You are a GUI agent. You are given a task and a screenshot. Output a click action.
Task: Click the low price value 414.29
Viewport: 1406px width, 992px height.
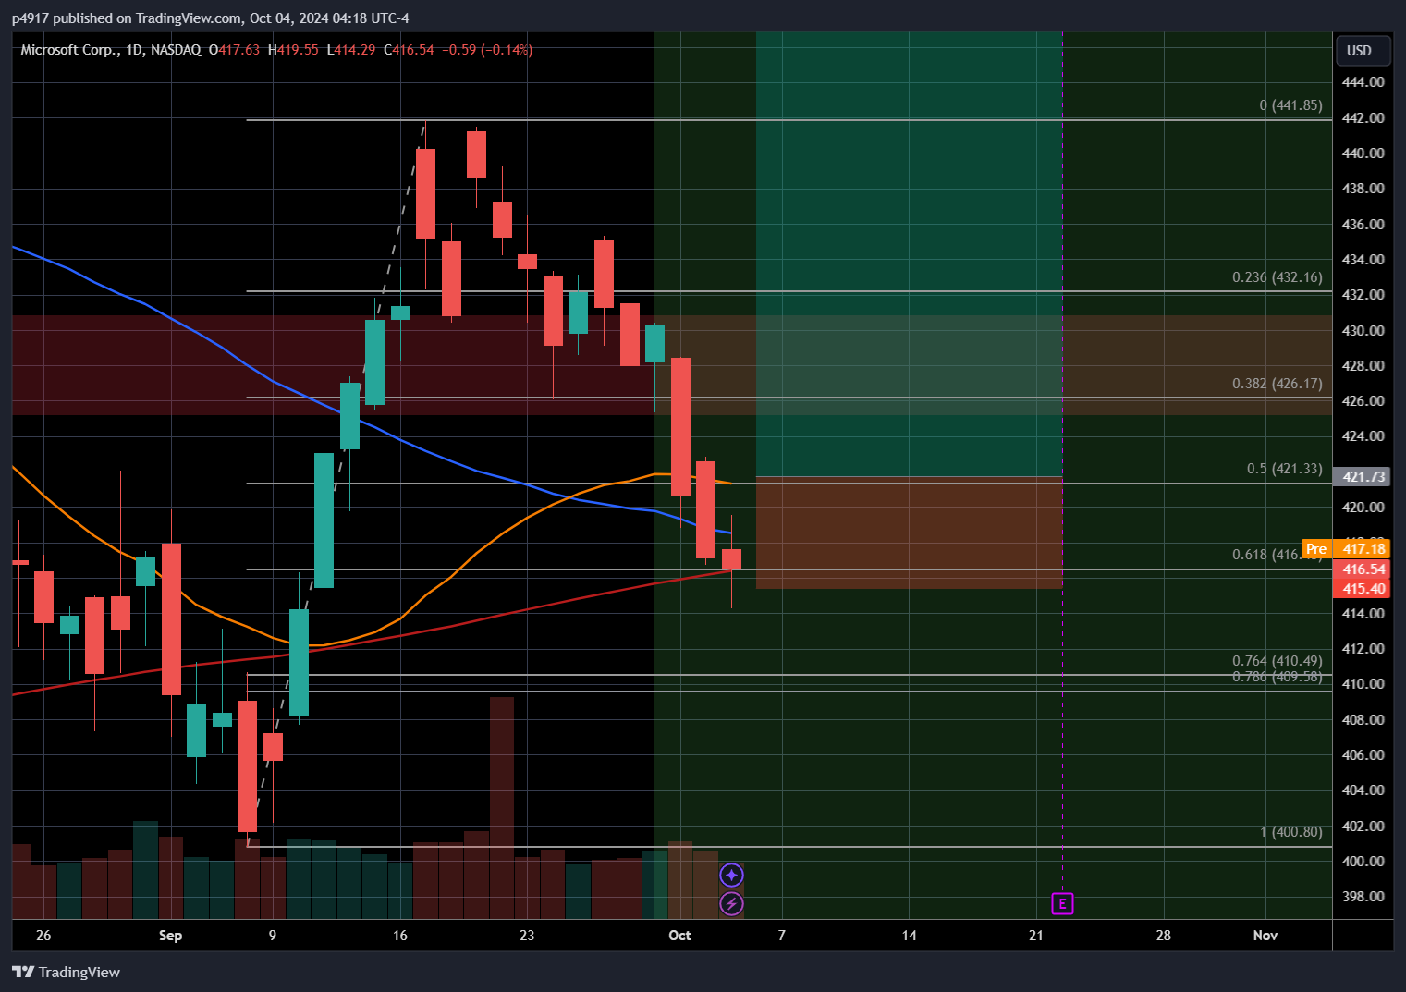coord(355,50)
